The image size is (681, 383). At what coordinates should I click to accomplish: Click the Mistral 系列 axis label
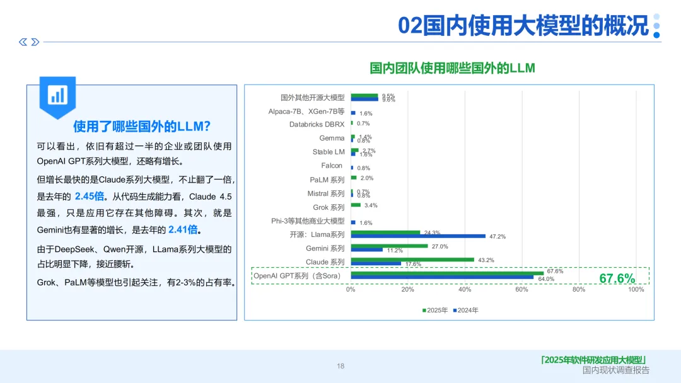pos(326,193)
